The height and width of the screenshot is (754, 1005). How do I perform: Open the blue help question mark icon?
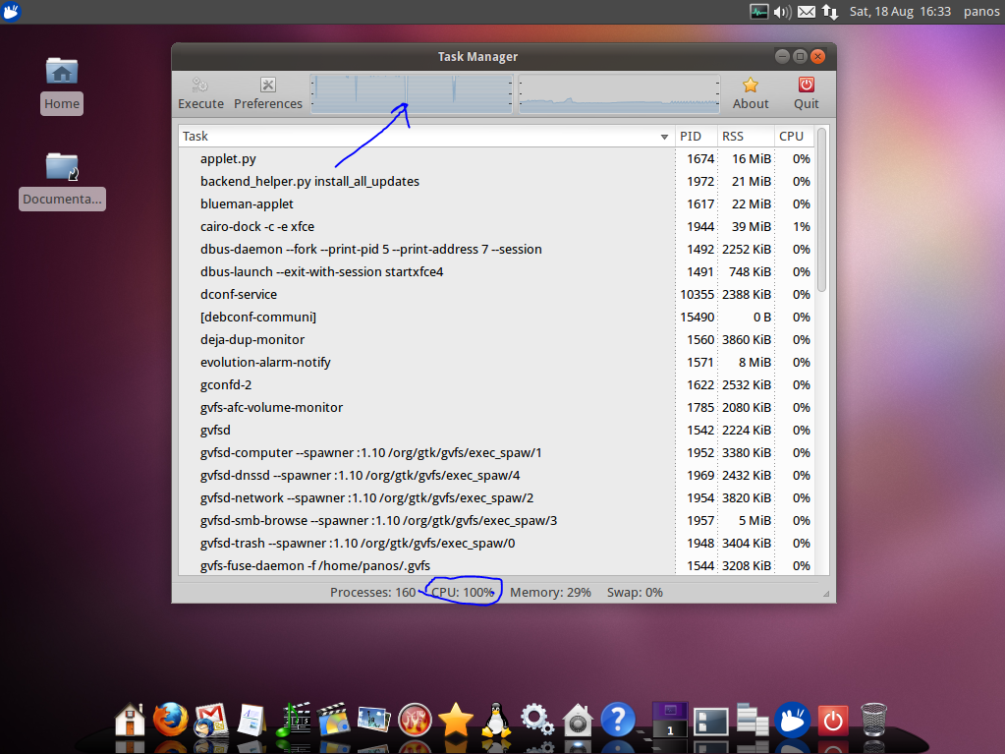pyautogui.click(x=618, y=720)
